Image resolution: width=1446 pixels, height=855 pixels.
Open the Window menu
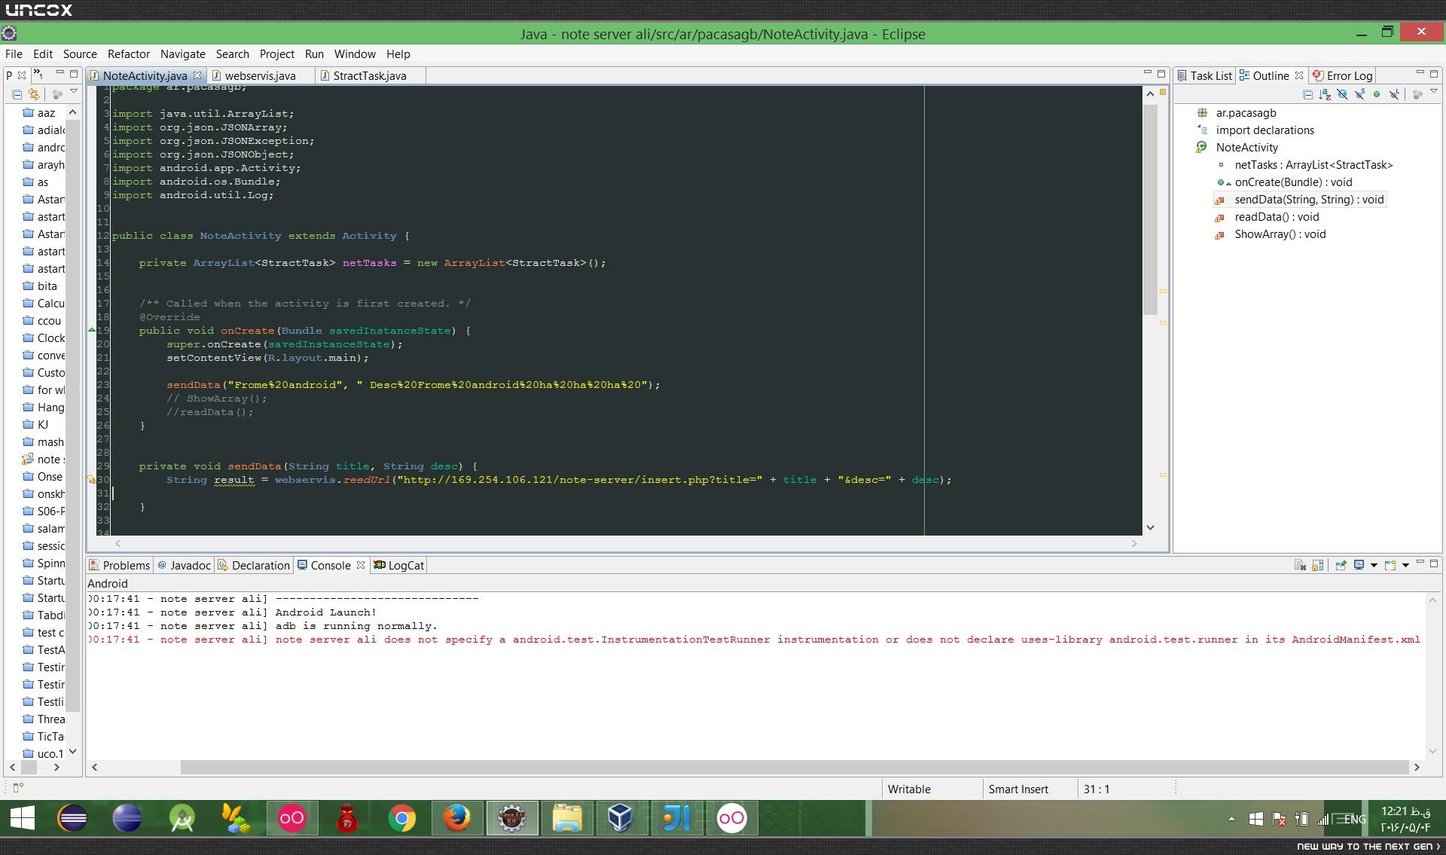355,54
